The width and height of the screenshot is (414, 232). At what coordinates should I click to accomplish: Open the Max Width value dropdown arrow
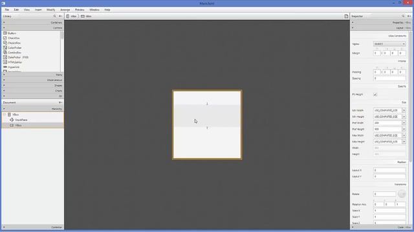pyautogui.click(x=404, y=135)
